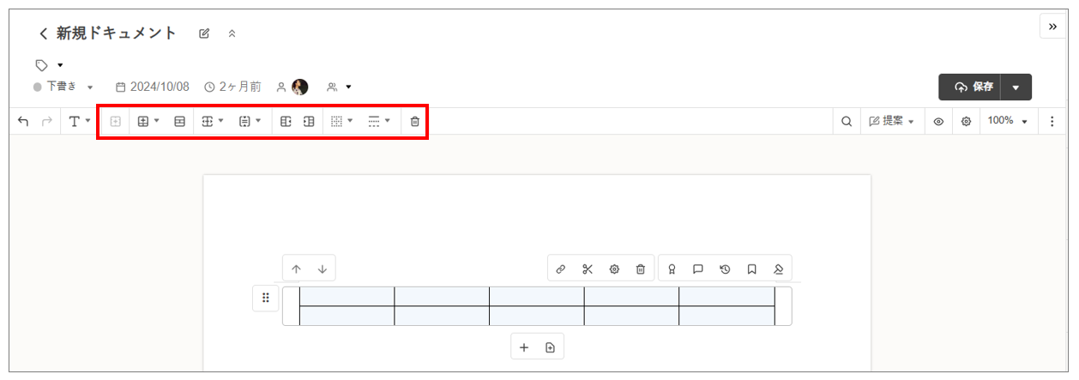
Task: Collapse the header using the double-up chevron
Action: [232, 34]
